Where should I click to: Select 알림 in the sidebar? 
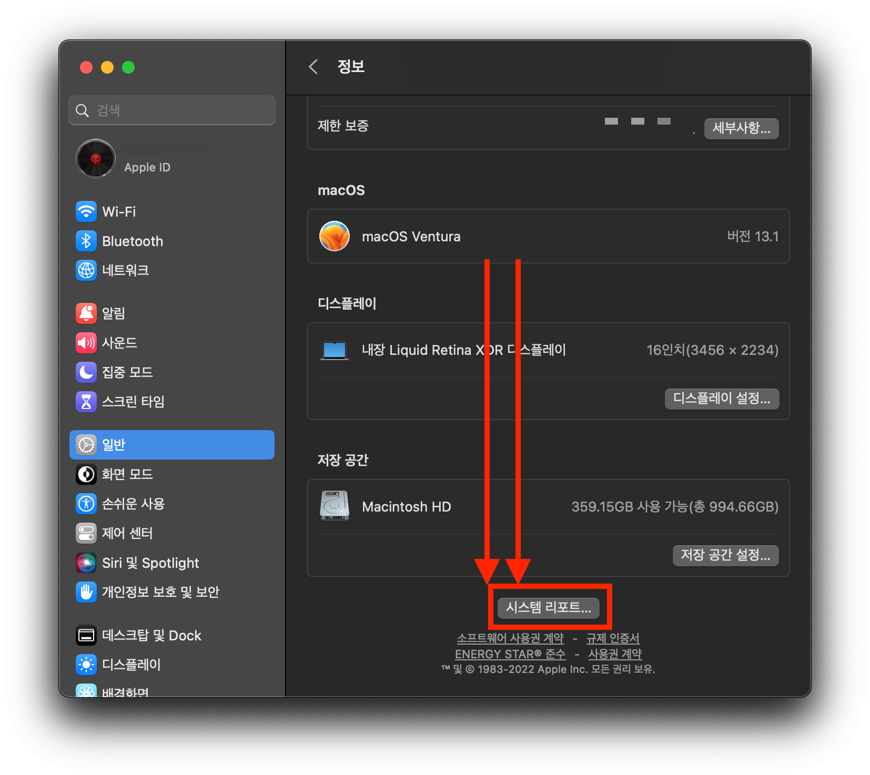(x=172, y=313)
